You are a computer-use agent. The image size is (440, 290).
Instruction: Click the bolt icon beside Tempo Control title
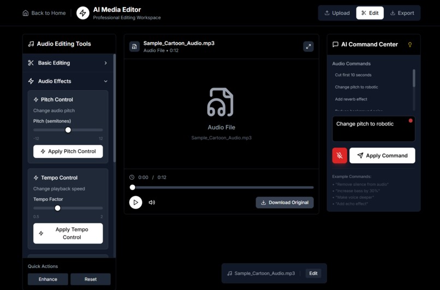point(36,177)
